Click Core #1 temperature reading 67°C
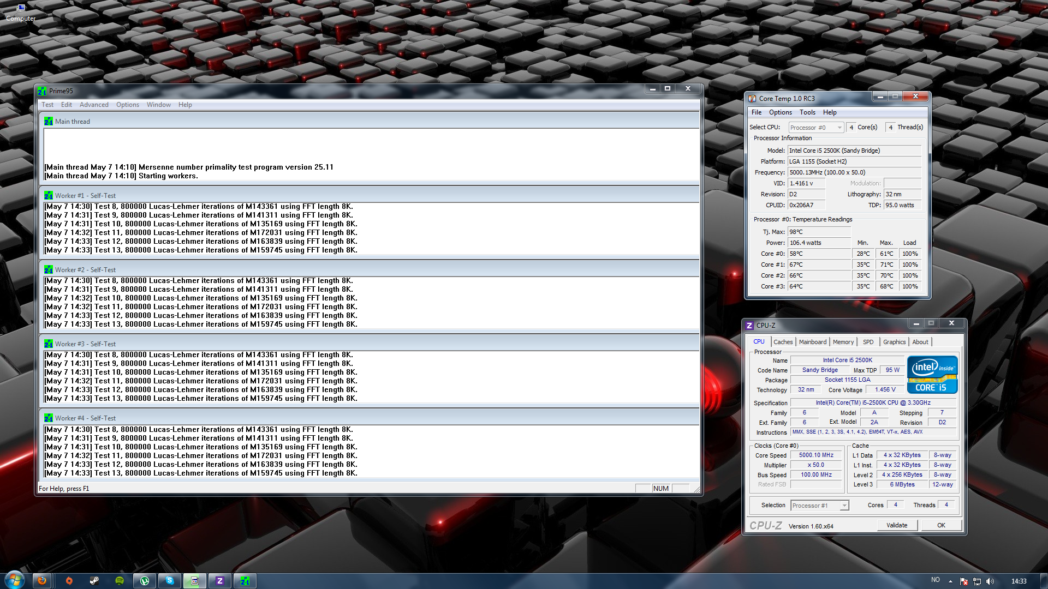 pos(819,265)
